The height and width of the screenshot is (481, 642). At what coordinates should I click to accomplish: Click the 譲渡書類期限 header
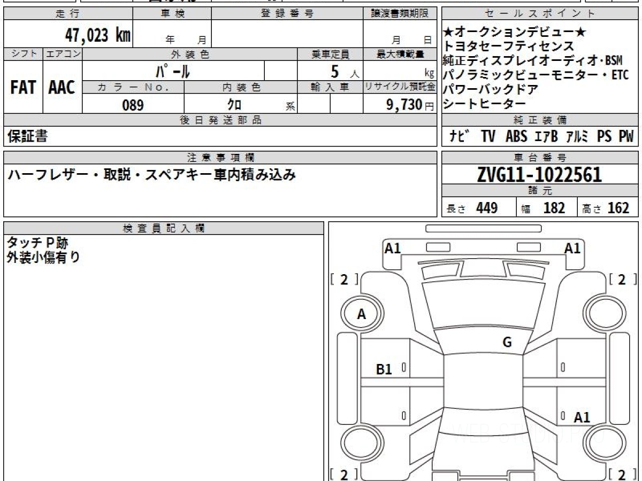click(x=401, y=14)
